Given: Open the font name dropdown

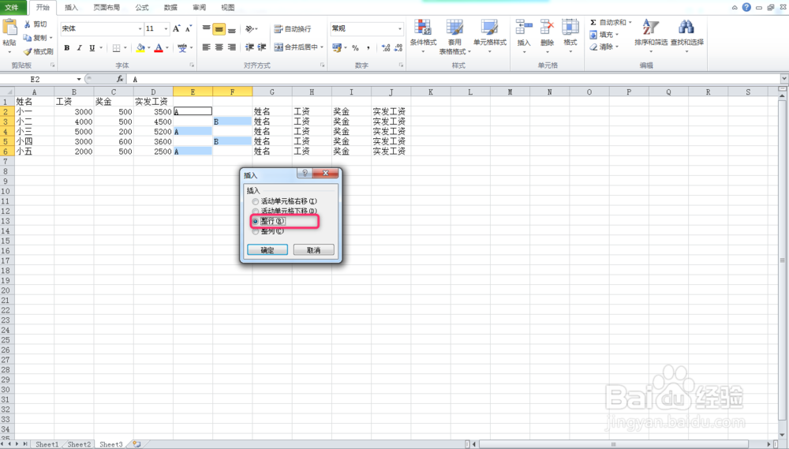Looking at the screenshot, I should [x=140, y=28].
